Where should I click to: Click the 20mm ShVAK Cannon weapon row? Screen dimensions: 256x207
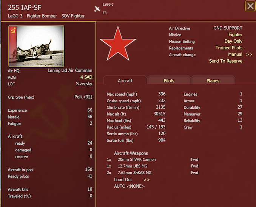[153, 159]
